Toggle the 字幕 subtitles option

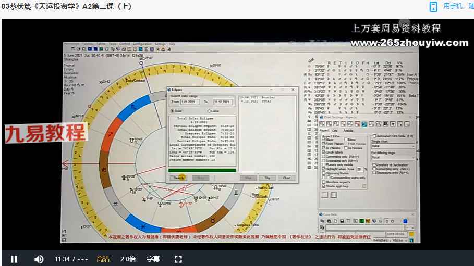click(x=153, y=259)
